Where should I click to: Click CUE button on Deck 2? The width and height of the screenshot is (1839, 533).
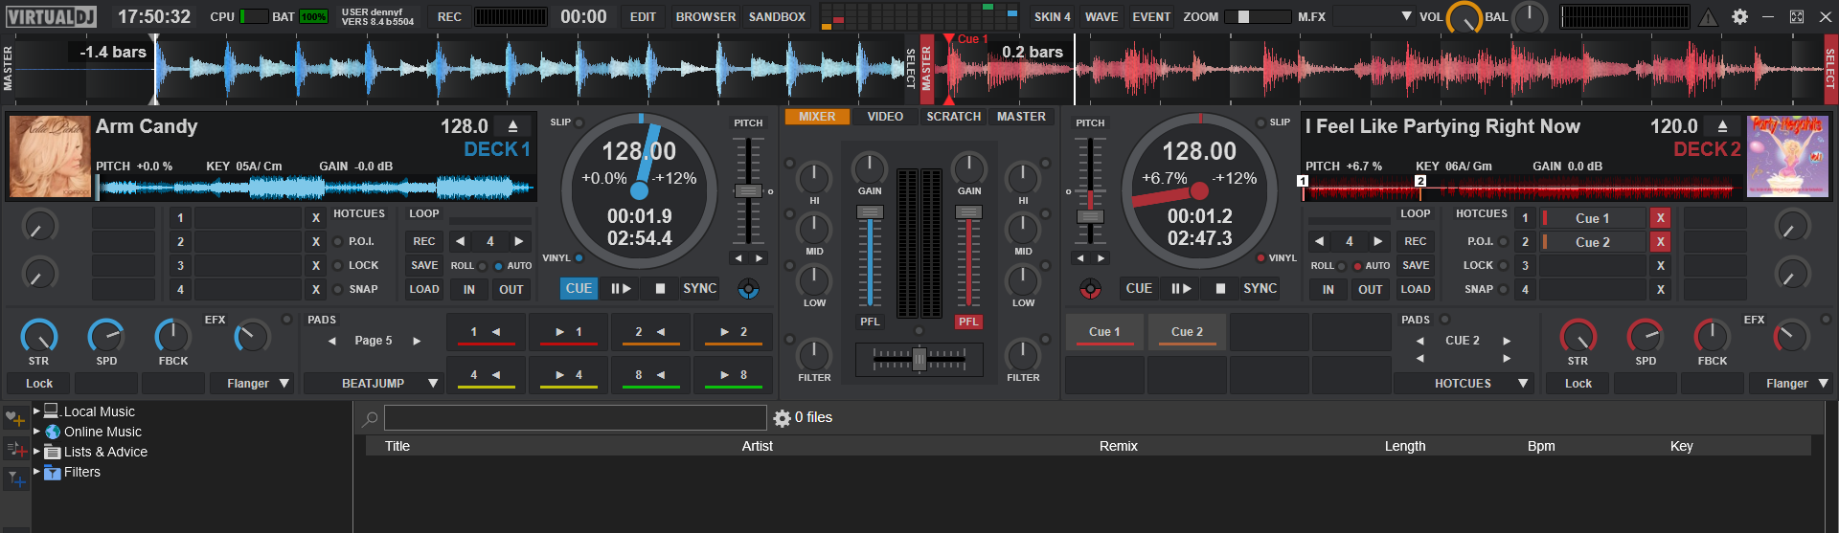point(1139,288)
